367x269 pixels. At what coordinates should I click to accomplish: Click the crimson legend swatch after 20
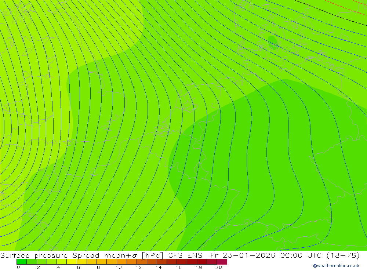222,262
